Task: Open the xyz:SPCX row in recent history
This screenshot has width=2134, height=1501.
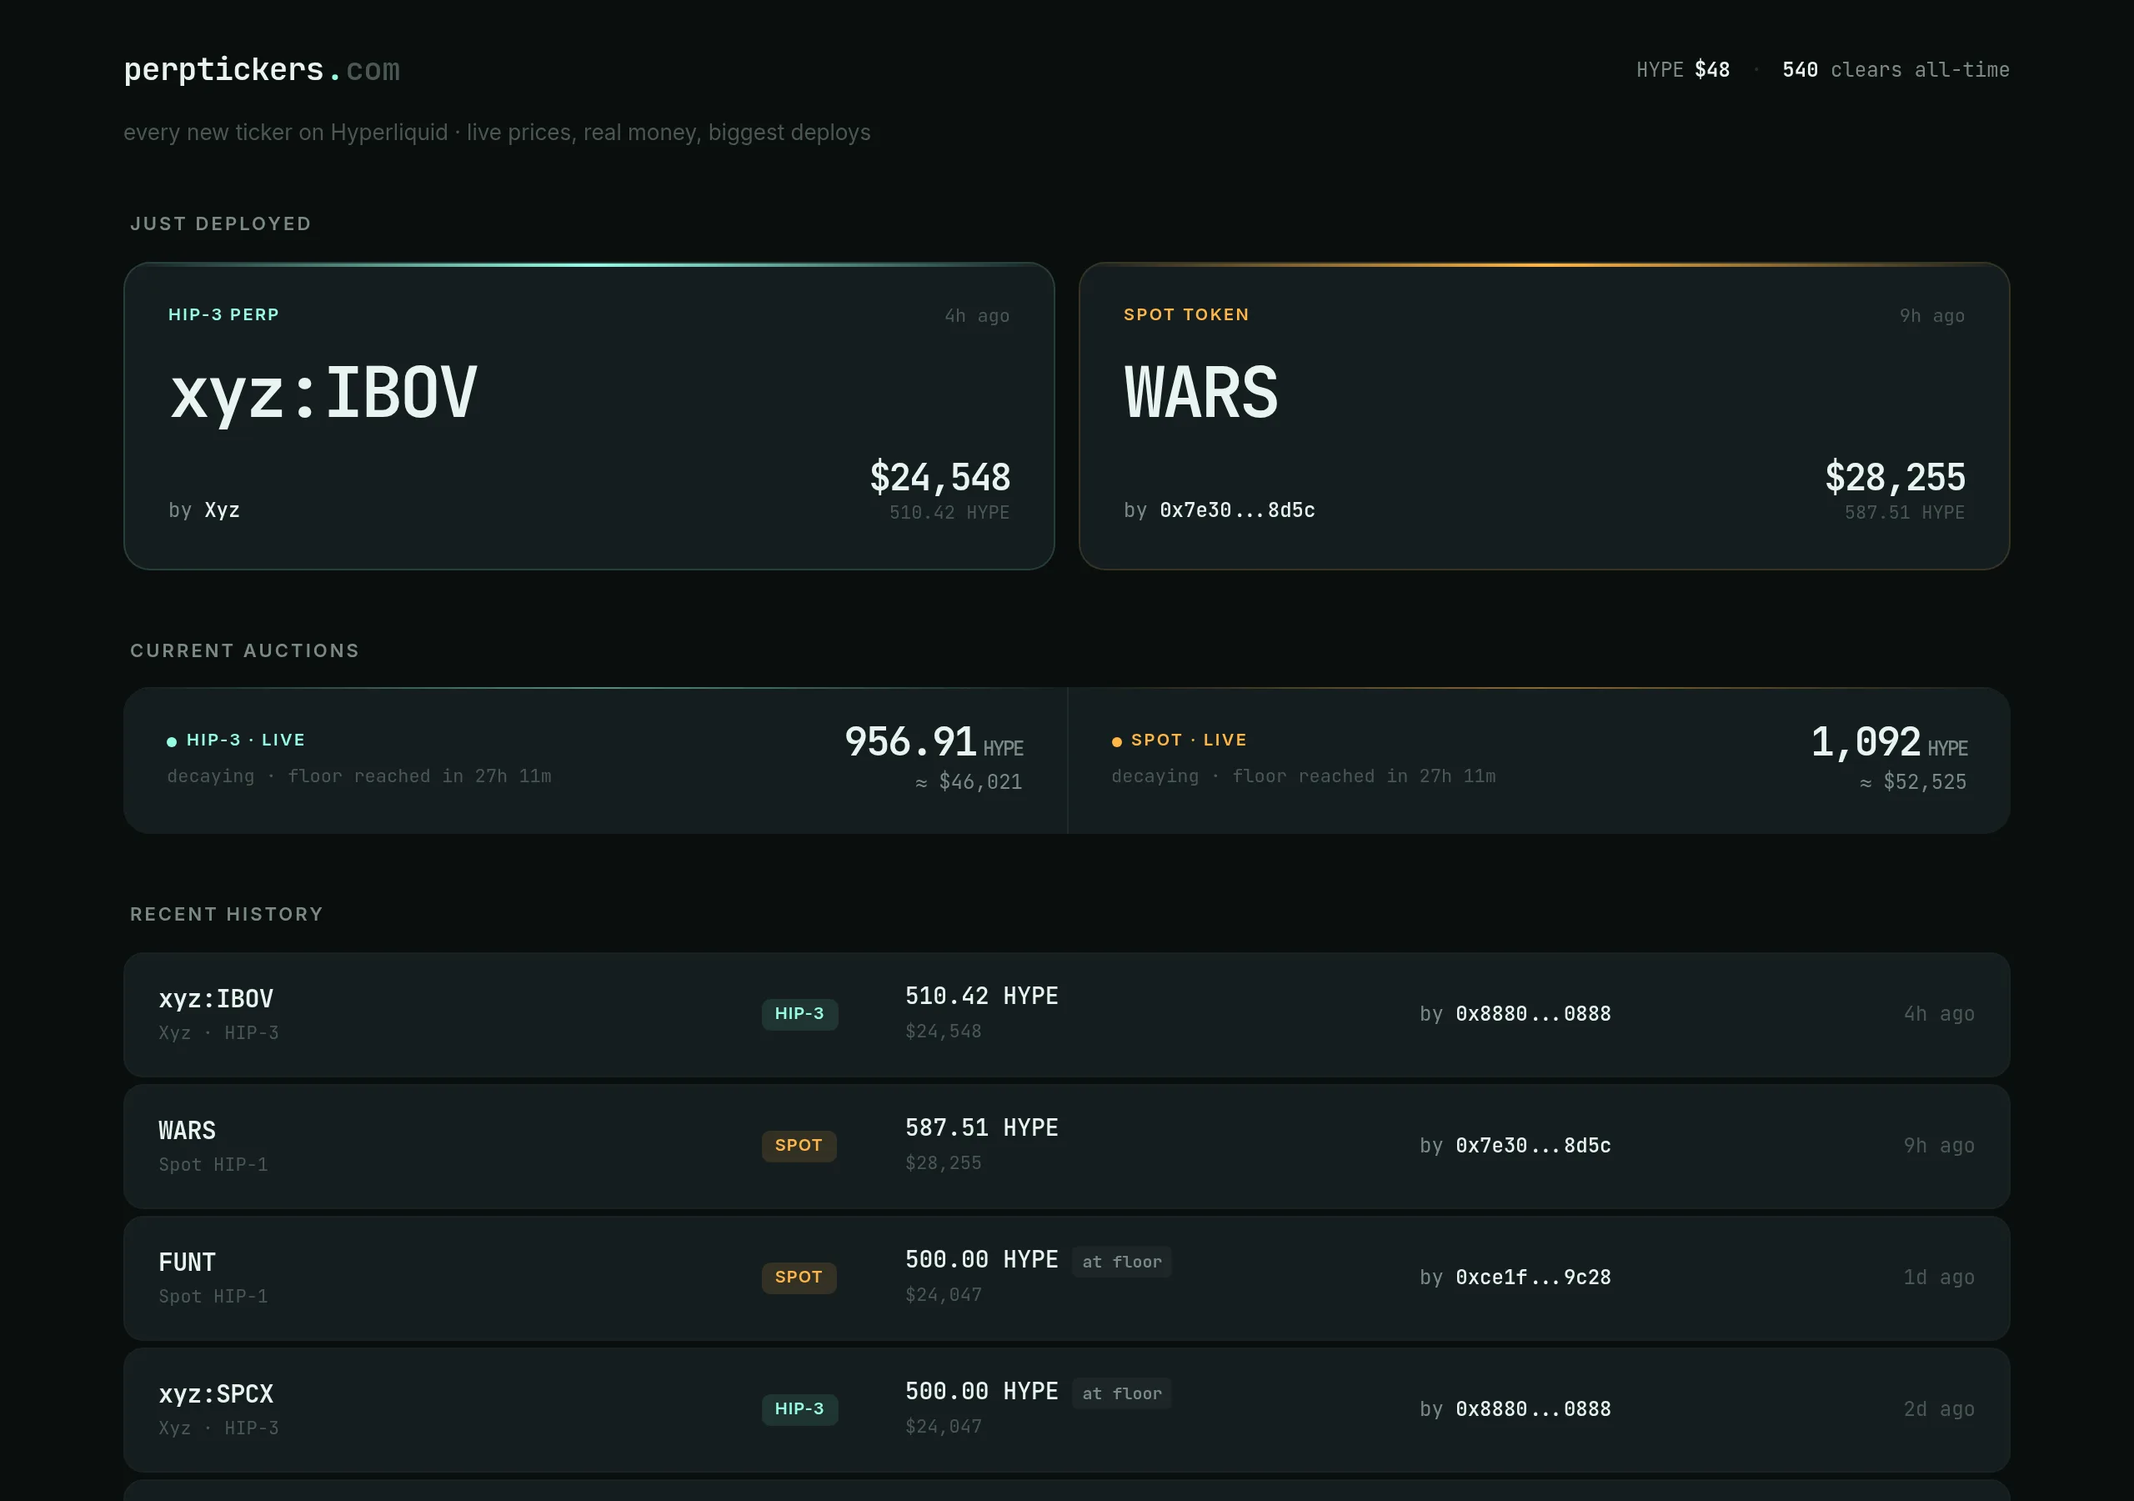Action: 1066,1409
